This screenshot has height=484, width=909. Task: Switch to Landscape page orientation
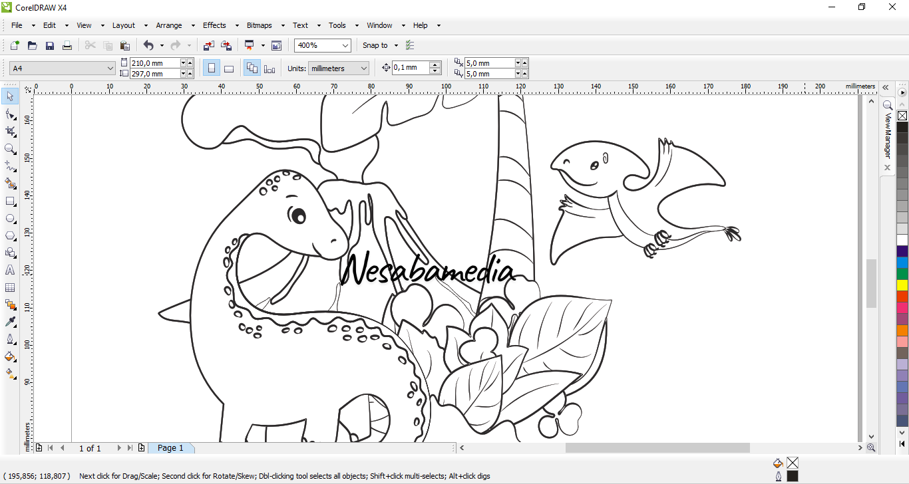point(229,68)
